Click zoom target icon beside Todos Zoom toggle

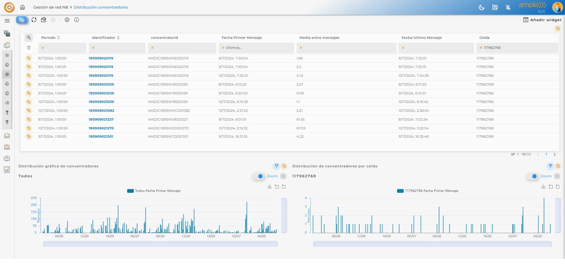(283, 176)
